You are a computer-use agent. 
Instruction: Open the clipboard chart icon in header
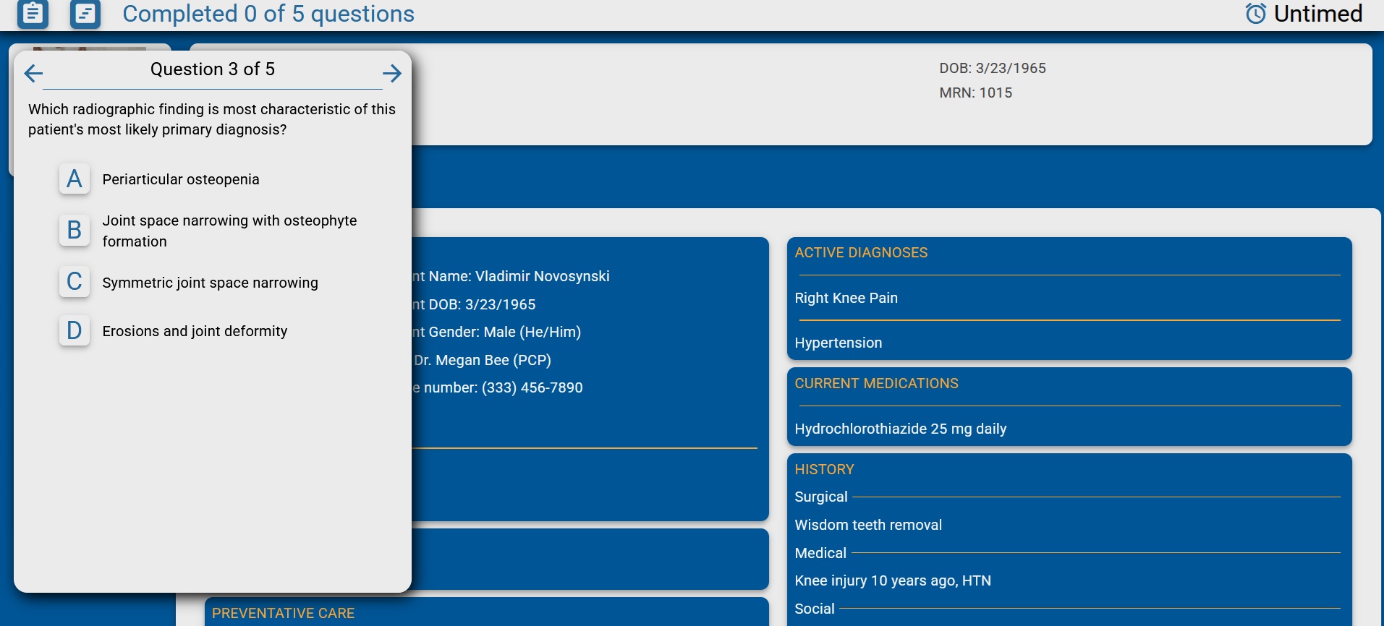pyautogui.click(x=33, y=13)
